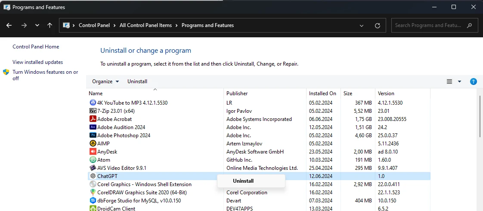The width and height of the screenshot is (483, 211).
Task: Expand the address bar history dropdown
Action: click(x=362, y=26)
